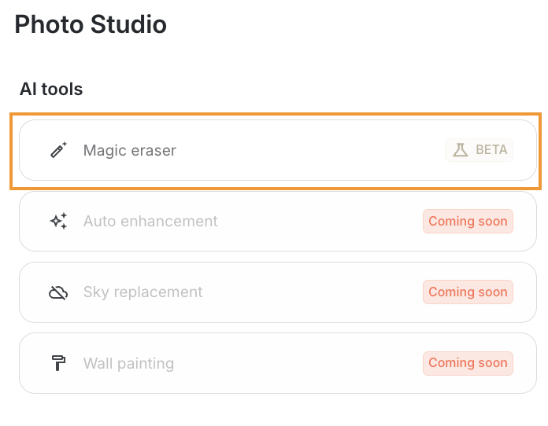Click Coming soon badge for Auto enhancement

(x=468, y=221)
